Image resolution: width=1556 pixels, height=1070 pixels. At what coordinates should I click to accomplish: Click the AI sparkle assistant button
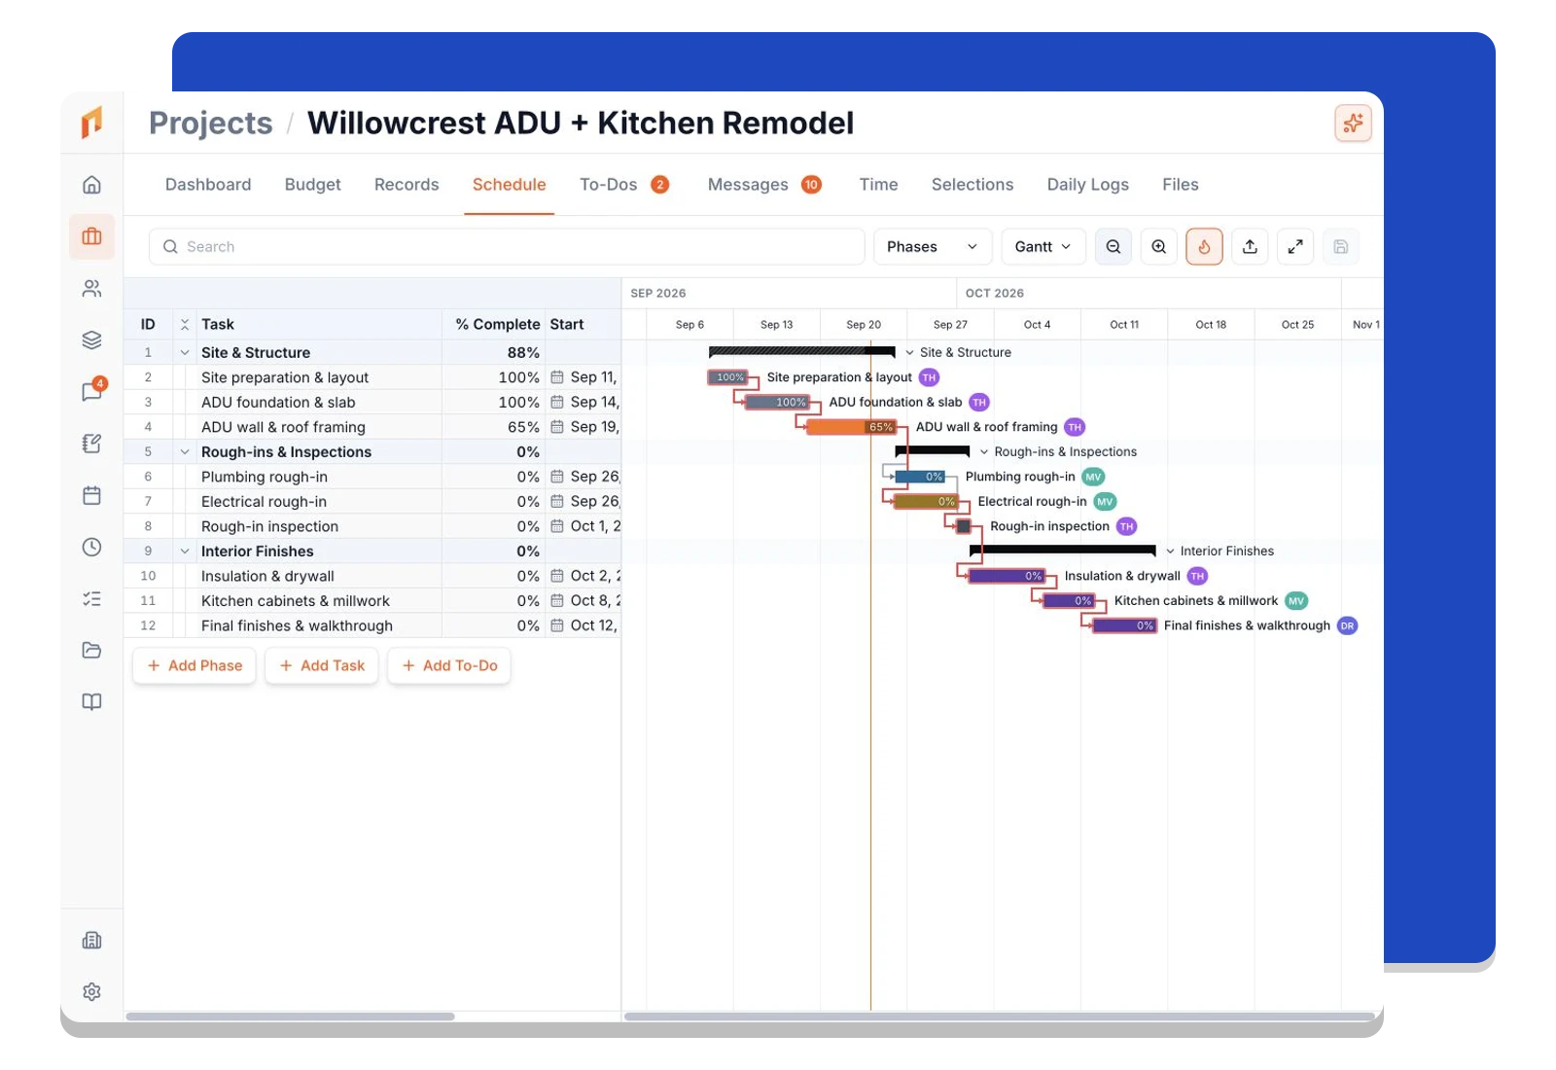point(1353,124)
